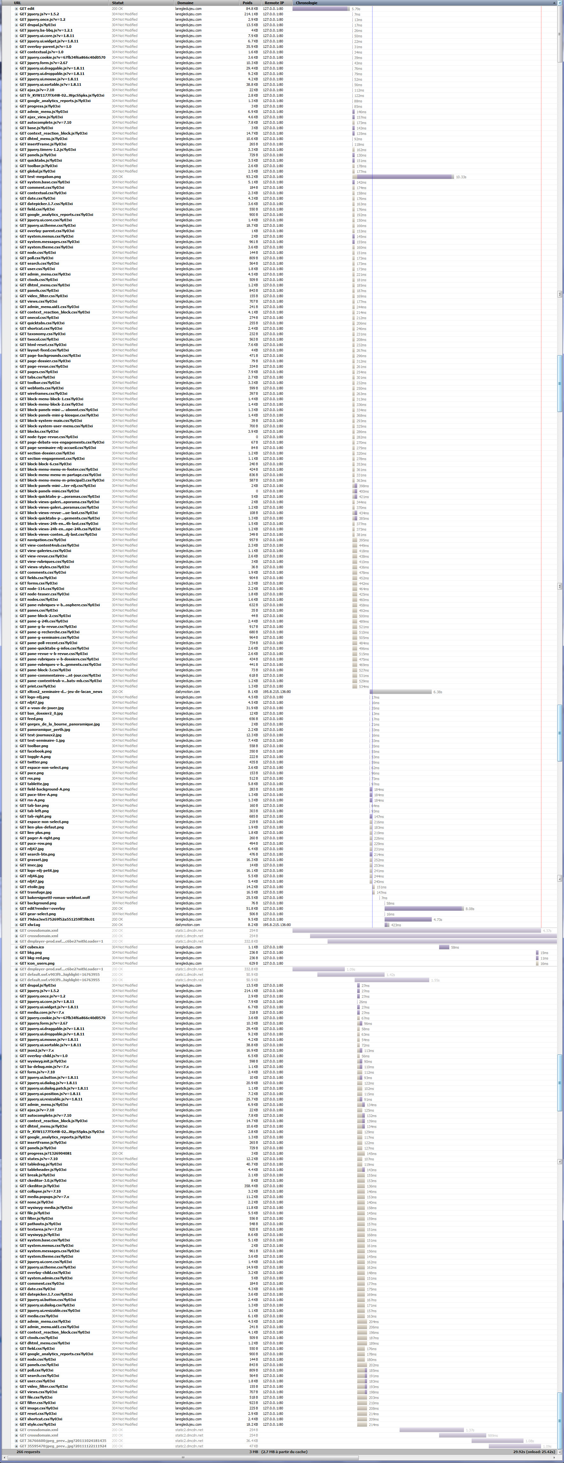The width and height of the screenshot is (564, 1463).
Task: Click the 8.08s timeline bar of edit?render=overlay
Action: coord(424,909)
